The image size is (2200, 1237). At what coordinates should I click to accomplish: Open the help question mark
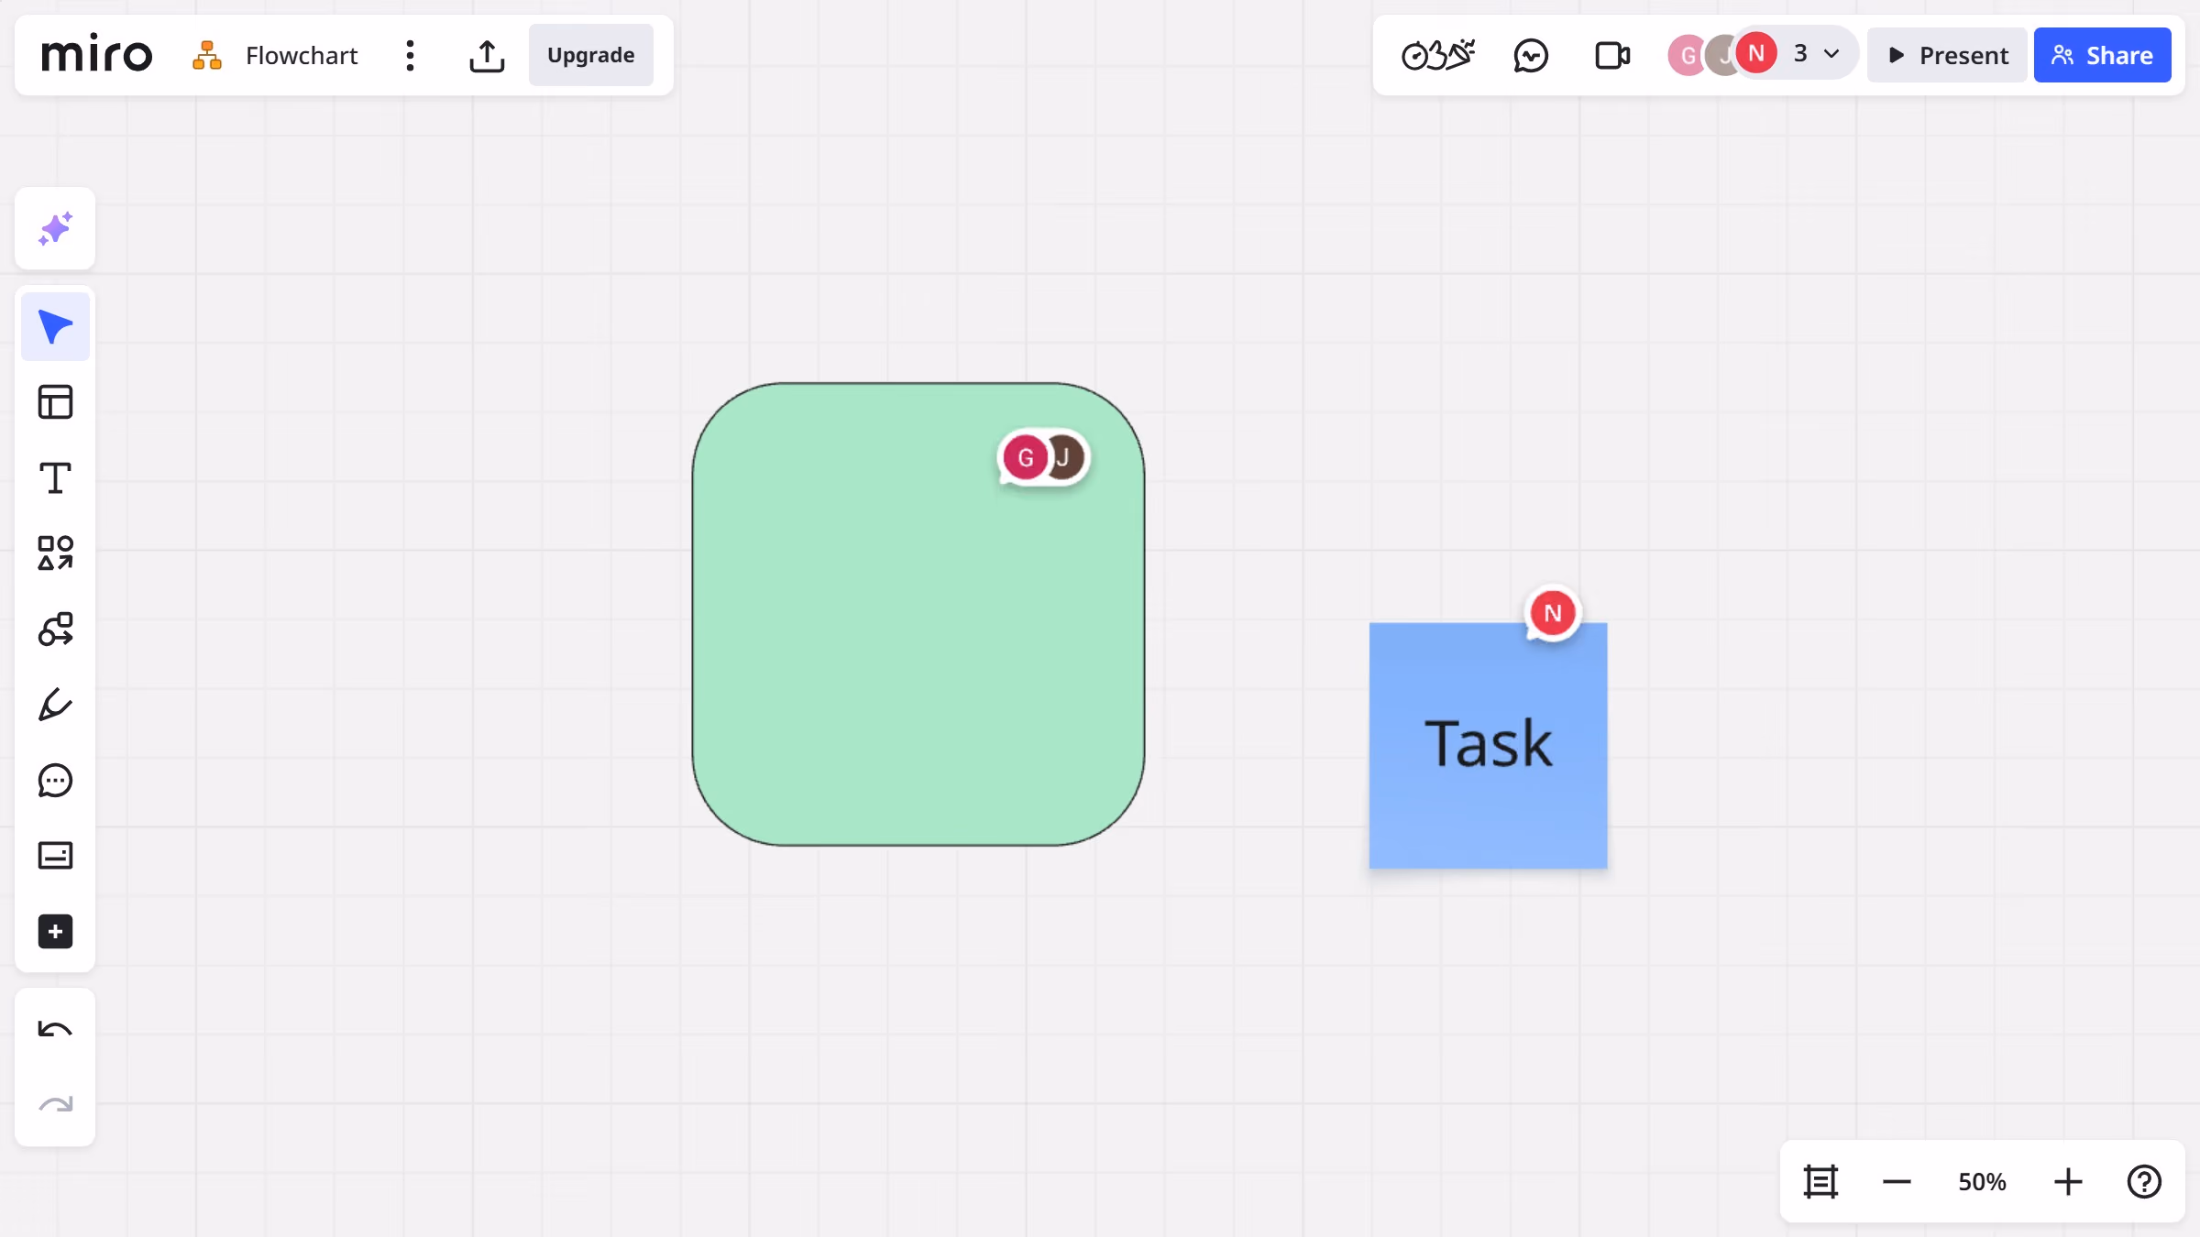coord(2144,1182)
